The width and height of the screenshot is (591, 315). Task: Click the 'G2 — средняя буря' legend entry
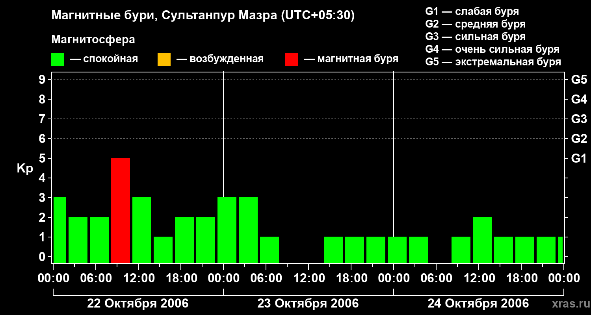point(475,24)
